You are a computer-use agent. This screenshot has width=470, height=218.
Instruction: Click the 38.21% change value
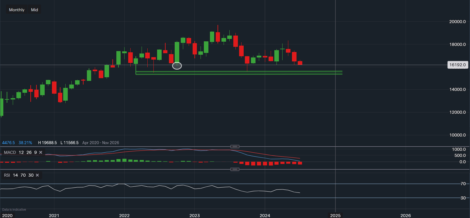pyautogui.click(x=25, y=143)
